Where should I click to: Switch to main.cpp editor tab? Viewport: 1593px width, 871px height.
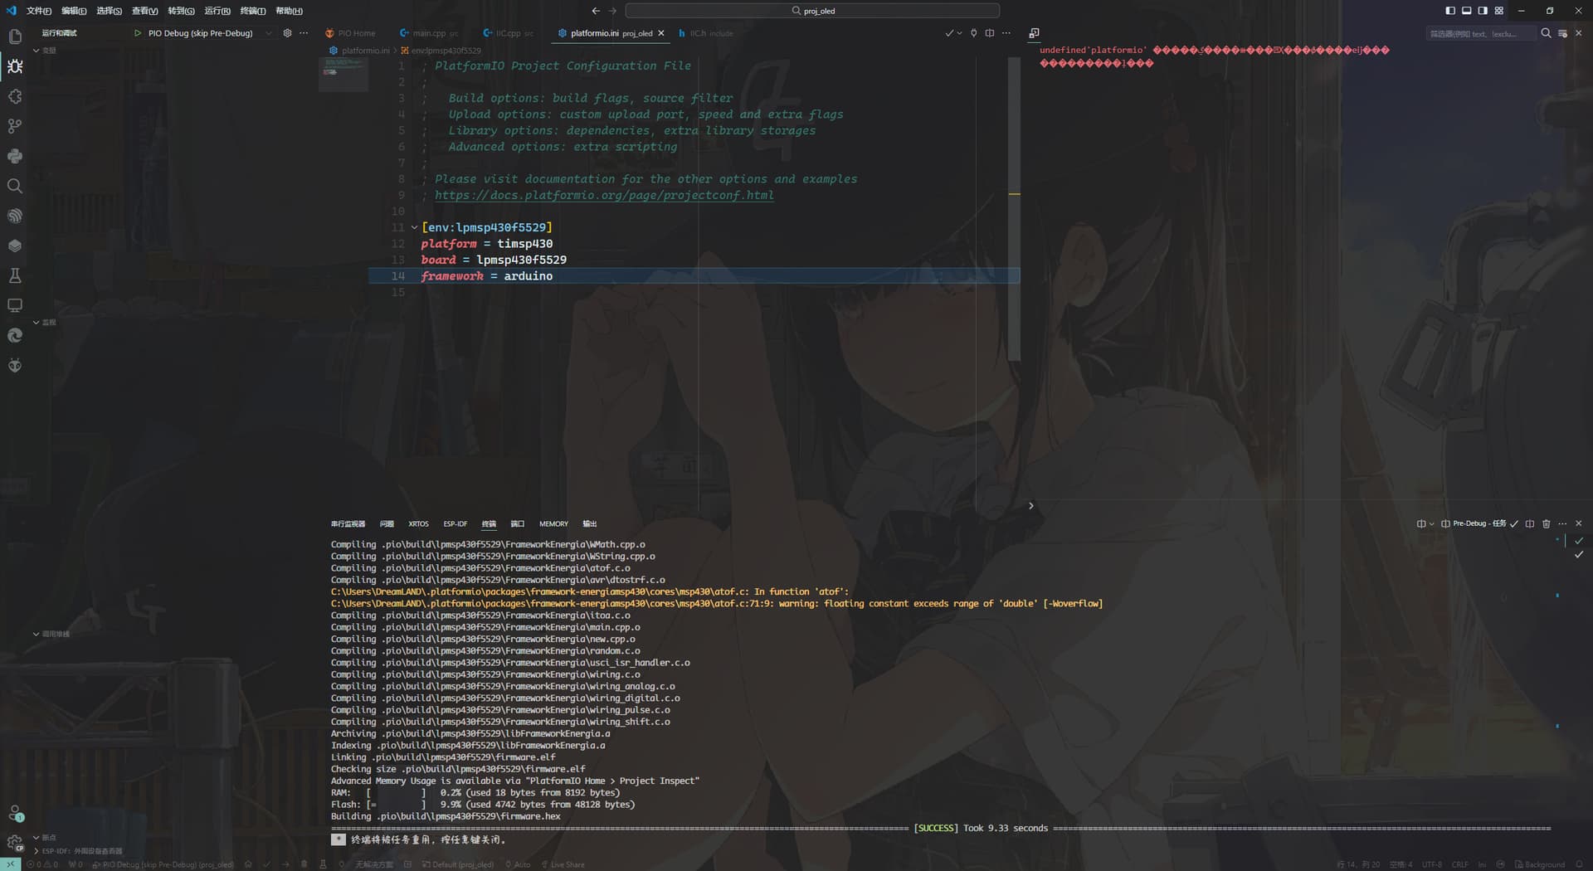coord(429,33)
